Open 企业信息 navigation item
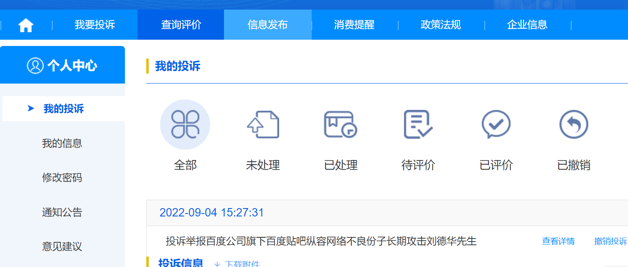This screenshot has height=267, width=628. [527, 25]
